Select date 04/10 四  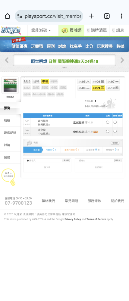[x=113, y=88]
